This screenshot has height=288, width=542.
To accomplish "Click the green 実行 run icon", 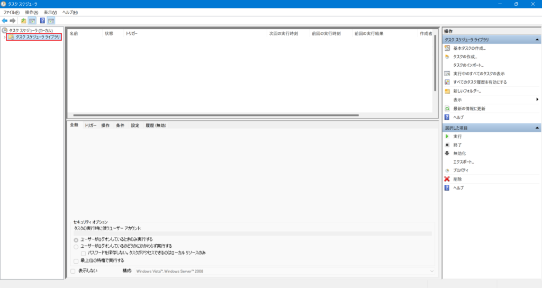I will coord(447,136).
